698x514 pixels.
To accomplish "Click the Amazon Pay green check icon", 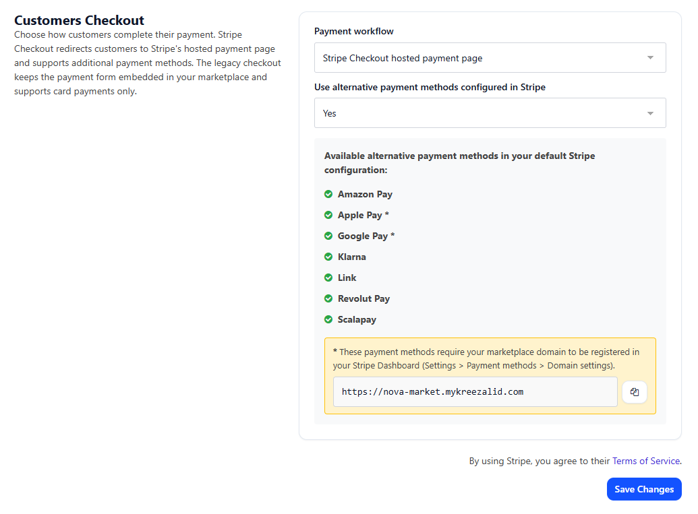I will click(328, 194).
